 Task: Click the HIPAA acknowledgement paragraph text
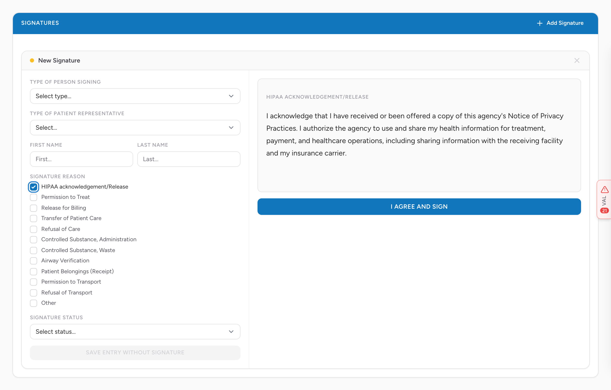(x=415, y=135)
